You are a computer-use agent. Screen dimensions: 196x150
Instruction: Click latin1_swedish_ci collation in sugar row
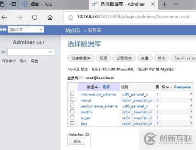point(137,118)
